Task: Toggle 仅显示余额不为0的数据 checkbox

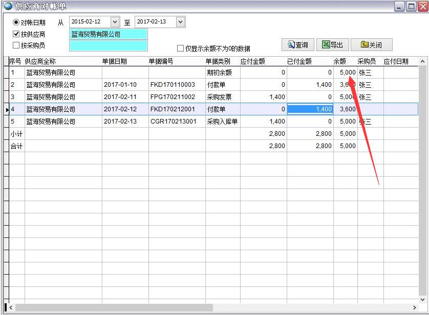Action: 180,49
